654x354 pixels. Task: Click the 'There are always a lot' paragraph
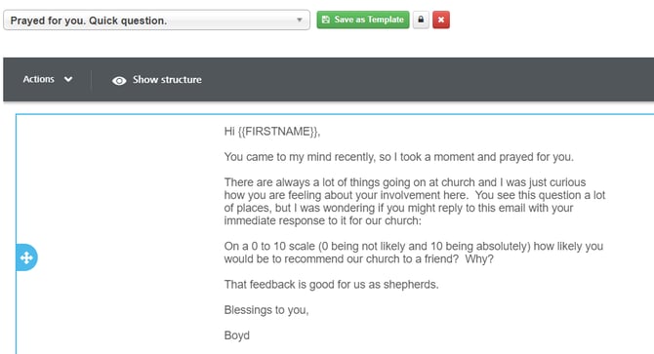[415, 202]
